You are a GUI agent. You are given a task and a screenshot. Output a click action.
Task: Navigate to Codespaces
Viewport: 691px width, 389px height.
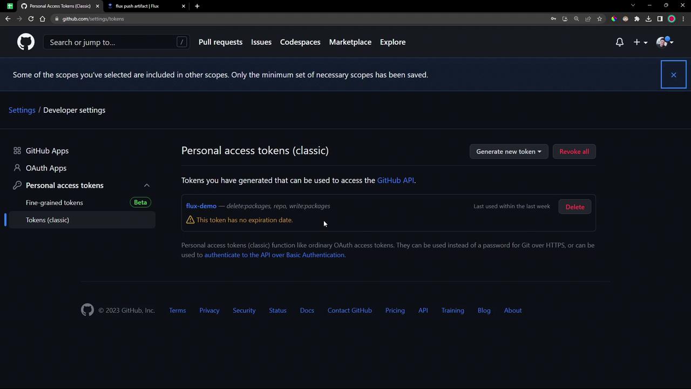(300, 42)
